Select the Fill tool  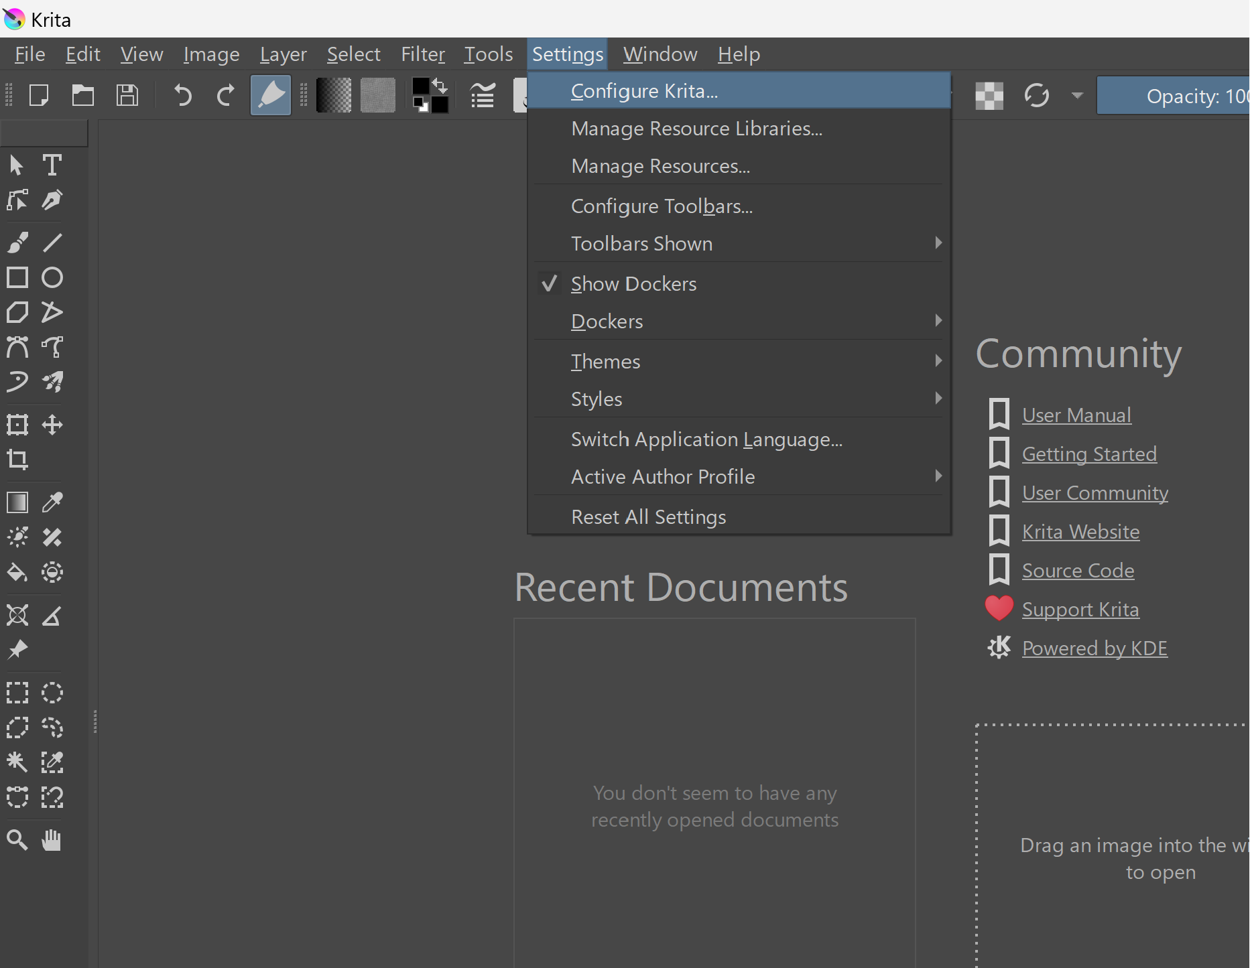[17, 572]
